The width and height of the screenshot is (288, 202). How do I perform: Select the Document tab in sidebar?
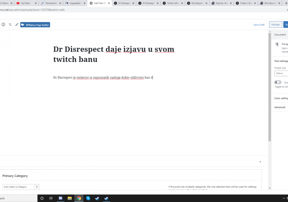(x=280, y=35)
